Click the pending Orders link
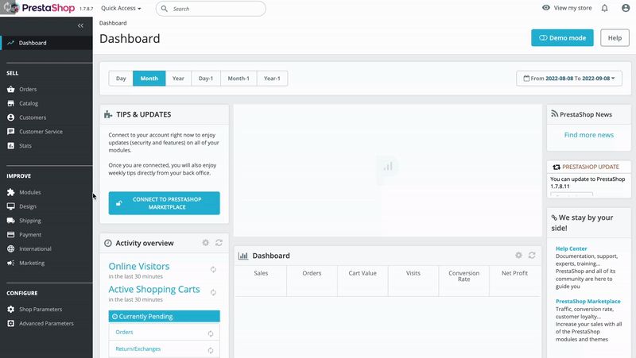The width and height of the screenshot is (636, 358). pyautogui.click(x=124, y=332)
